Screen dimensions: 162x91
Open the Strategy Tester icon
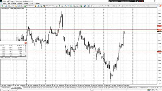click(x=21, y=6)
